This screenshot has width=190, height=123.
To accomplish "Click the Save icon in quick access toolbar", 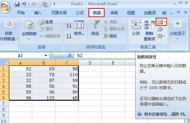I will tap(17, 4).
